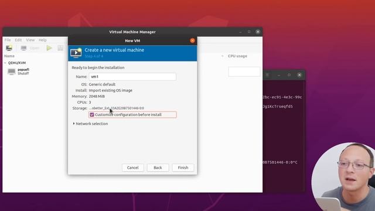Select the popuefi virtual machine row
375x211 pixels.
tap(35, 72)
